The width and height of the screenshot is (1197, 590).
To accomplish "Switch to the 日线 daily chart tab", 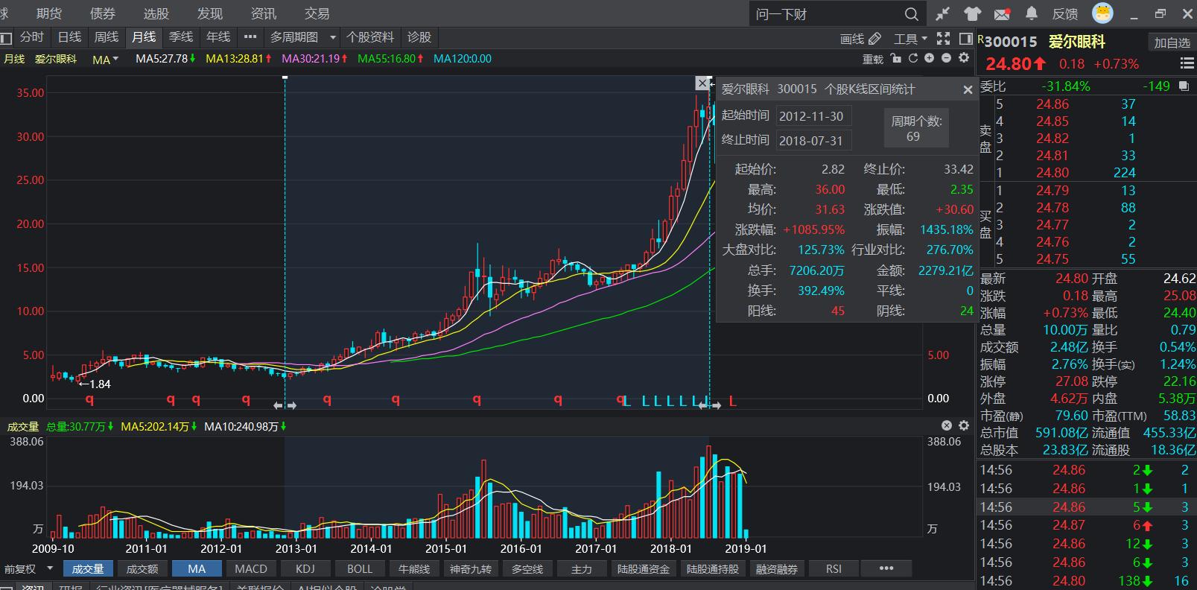I will 69,37.
